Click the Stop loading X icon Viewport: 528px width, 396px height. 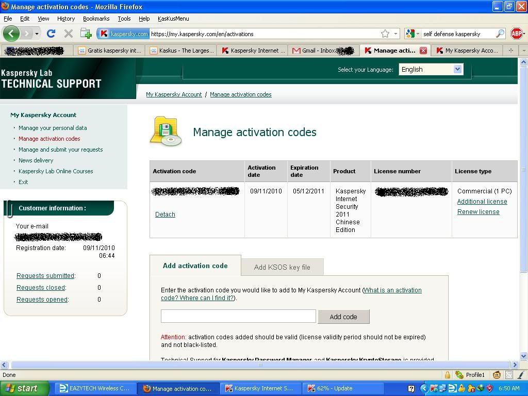(x=69, y=34)
